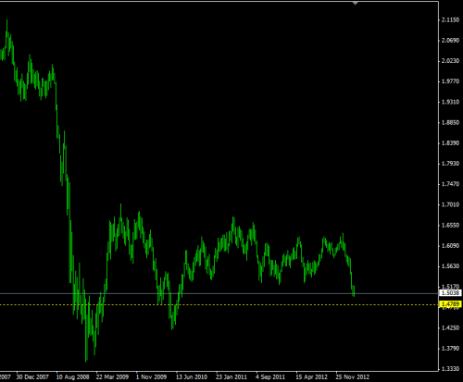463x382 pixels.
Task: Click the 2.0690 price scale label
Action: 450,41
